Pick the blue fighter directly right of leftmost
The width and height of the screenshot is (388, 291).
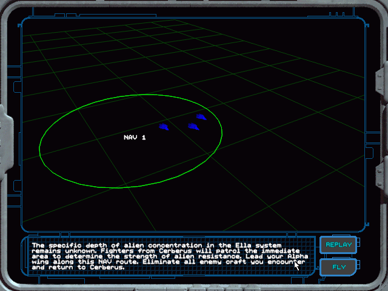[193, 126]
